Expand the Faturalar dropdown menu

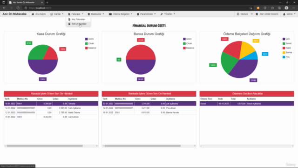(75, 14)
